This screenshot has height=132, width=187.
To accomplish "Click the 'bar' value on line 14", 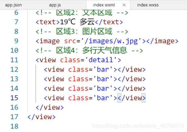I will (103, 88).
